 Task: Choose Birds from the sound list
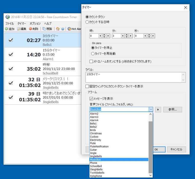pos(119,130)
